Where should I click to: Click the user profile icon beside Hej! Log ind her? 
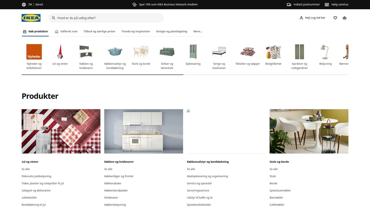click(301, 18)
